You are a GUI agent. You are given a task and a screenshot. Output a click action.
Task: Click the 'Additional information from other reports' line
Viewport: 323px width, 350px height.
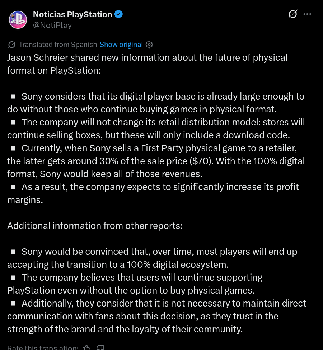(95, 226)
